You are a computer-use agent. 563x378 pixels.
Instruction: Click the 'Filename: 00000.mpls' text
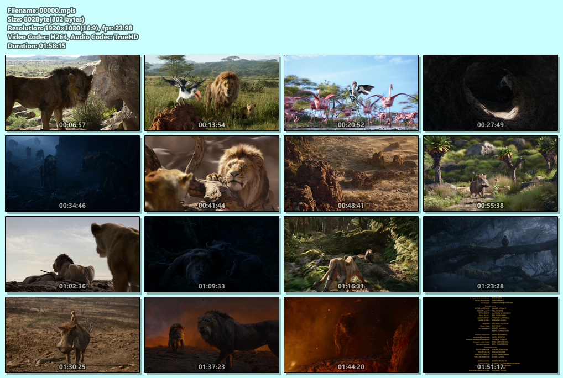[x=41, y=11]
